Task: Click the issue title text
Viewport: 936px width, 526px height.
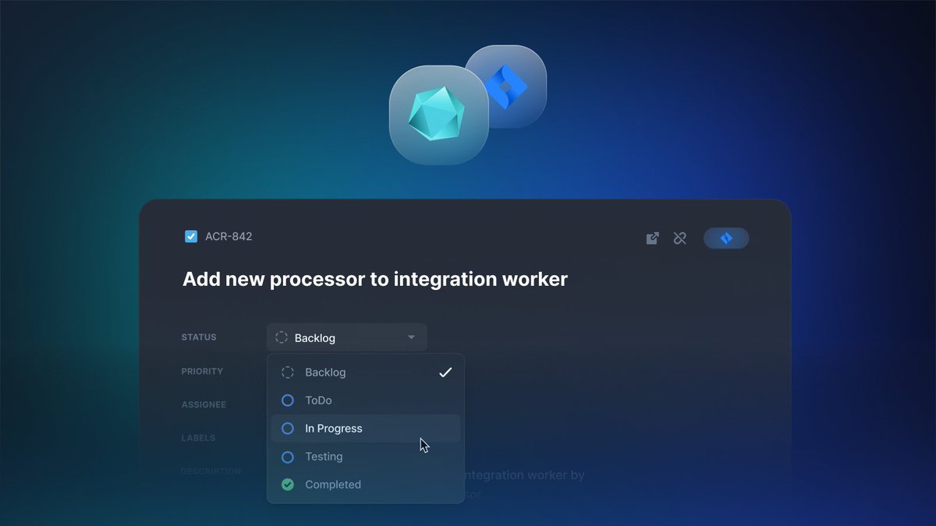Action: [x=375, y=279]
